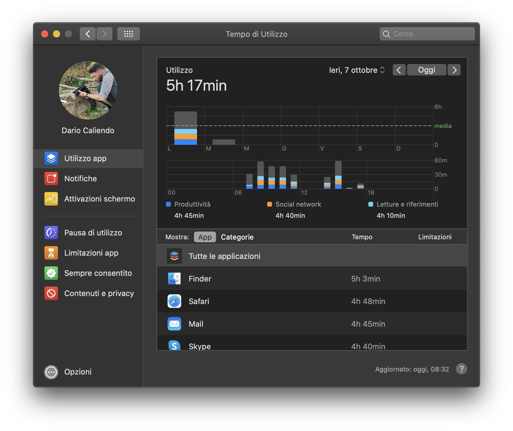Click Letture e riferimenti total 4h 10min

[x=391, y=215]
